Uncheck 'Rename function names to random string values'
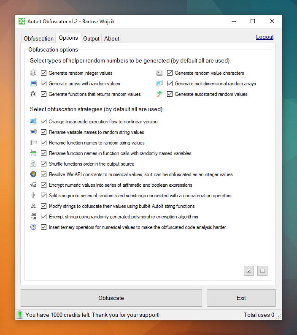Viewport: 297px width, 335px height. point(43,142)
